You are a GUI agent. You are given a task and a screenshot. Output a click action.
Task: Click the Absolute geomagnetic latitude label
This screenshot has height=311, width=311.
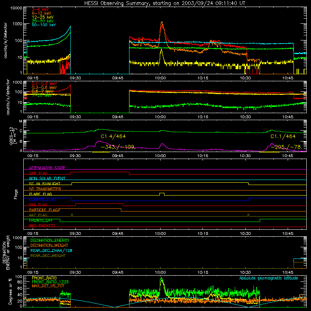[269, 278]
